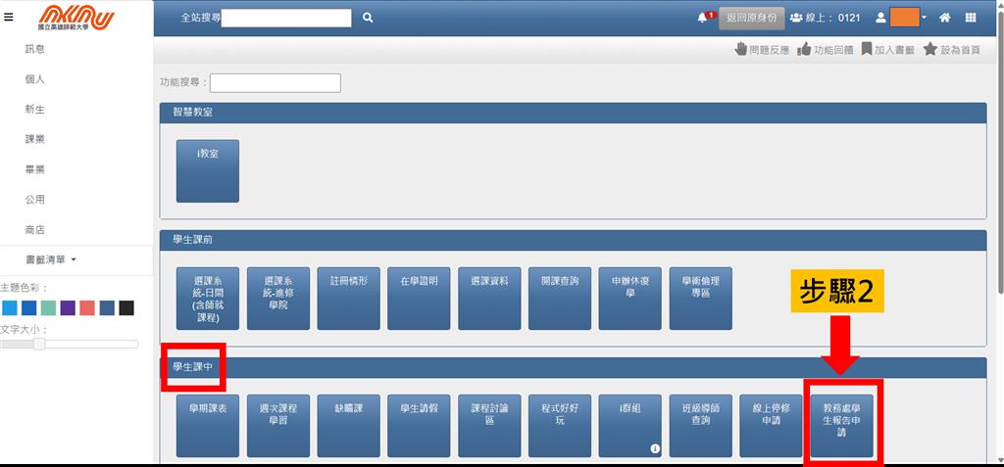Open the i教室 tile

(x=208, y=170)
